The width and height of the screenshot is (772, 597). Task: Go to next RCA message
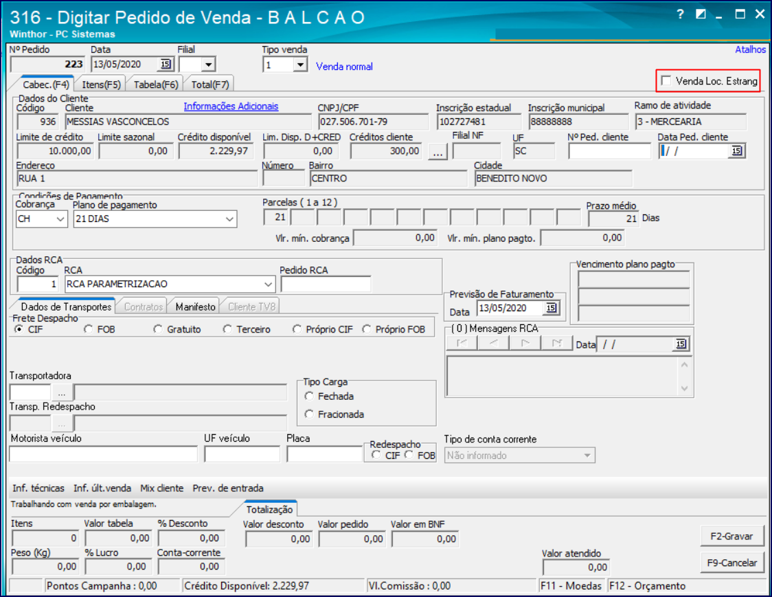(525, 343)
